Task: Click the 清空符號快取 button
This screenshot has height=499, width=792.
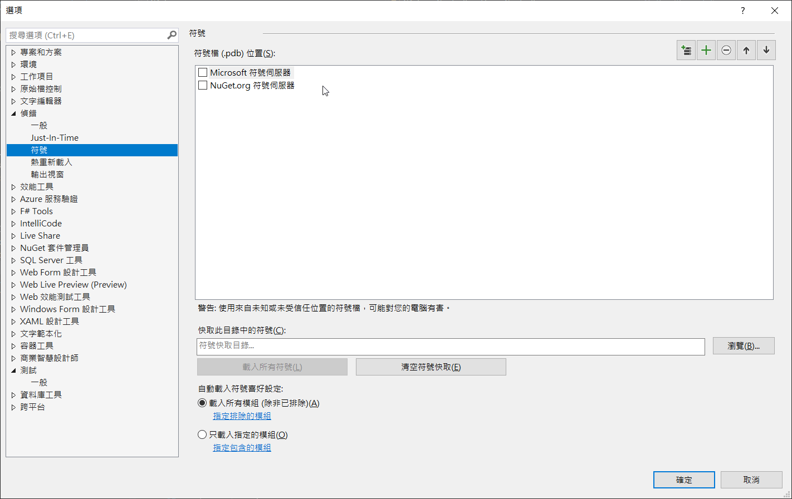Action: [431, 367]
